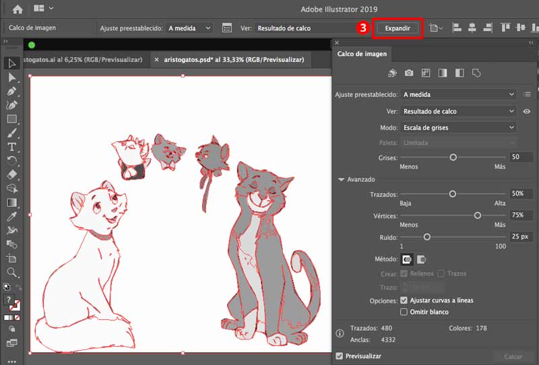The image size is (539, 365).
Task: Select the Eyedropper tool
Action: 11,217
